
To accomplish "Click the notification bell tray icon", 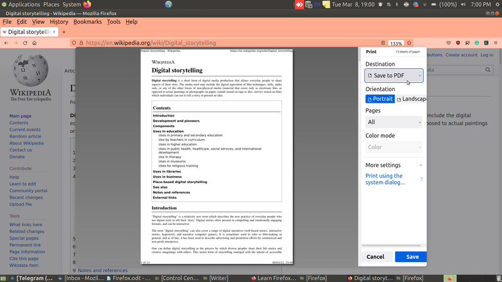I will 380,4.
